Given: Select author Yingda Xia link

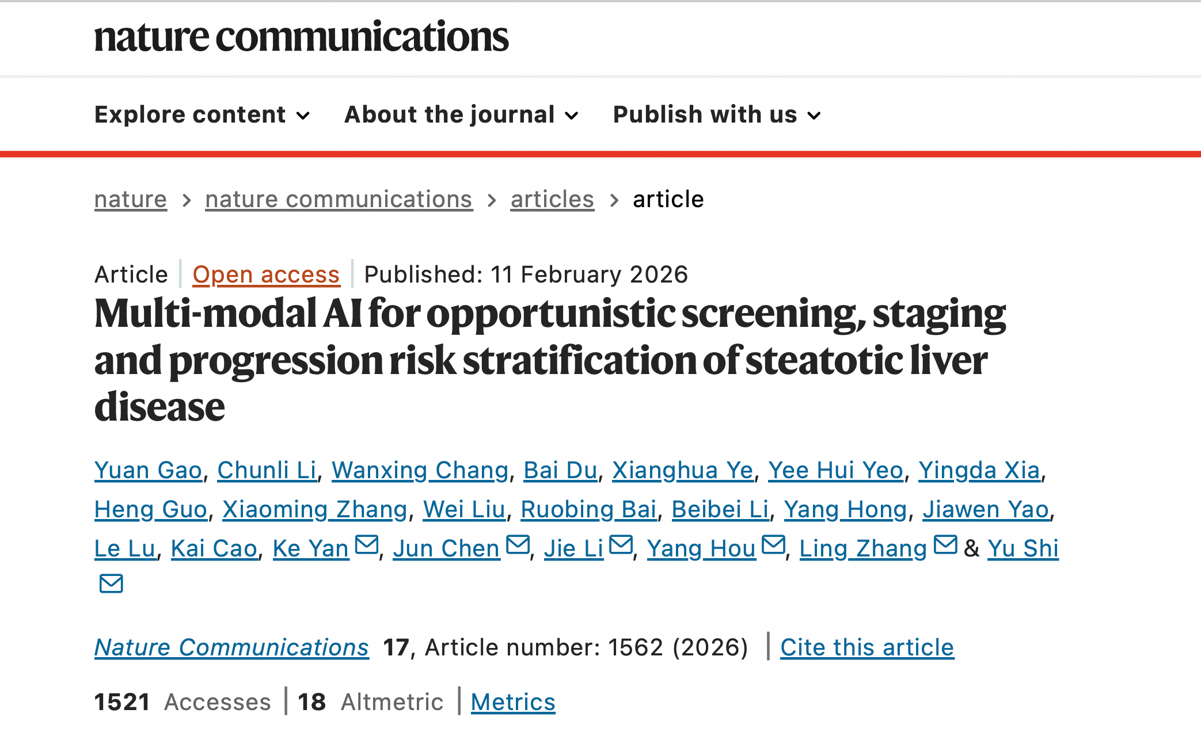Looking at the screenshot, I should point(979,470).
